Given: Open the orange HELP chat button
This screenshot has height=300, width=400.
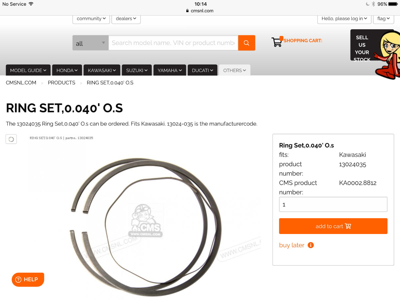Looking at the screenshot, I should (x=28, y=279).
